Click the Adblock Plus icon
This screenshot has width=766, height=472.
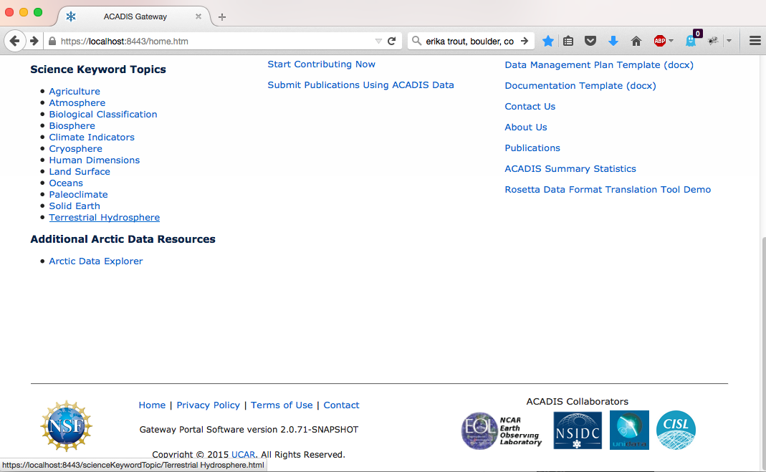point(659,42)
